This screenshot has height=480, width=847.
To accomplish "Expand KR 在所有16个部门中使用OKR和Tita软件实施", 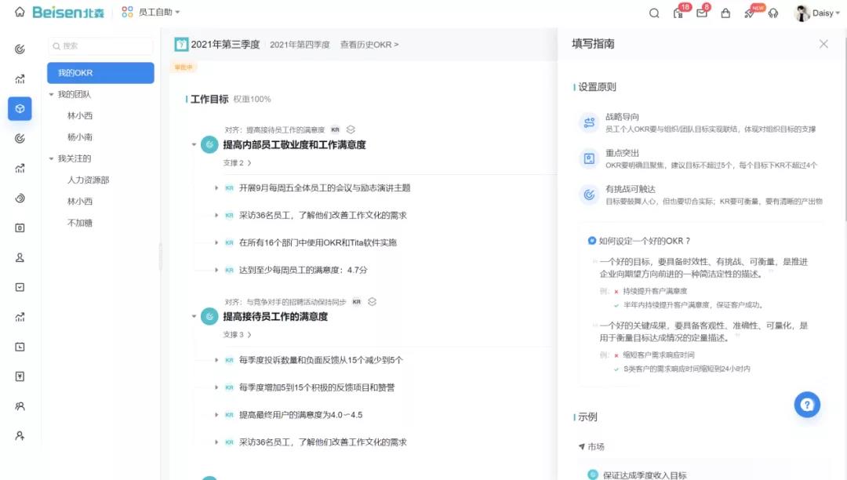I will click(x=216, y=242).
